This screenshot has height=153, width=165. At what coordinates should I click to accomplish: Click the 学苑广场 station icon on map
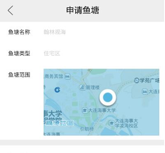click(x=137, y=80)
